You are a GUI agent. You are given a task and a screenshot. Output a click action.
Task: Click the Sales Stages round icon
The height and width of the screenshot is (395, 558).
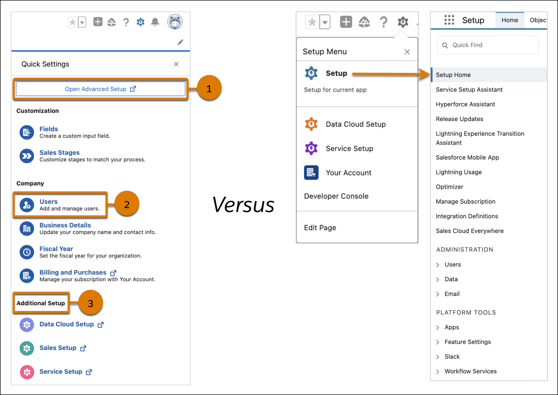[27, 156]
